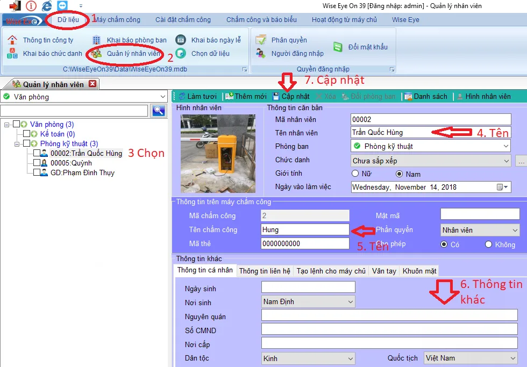Open the Internet Explorer icon in title bar

(47, 6)
